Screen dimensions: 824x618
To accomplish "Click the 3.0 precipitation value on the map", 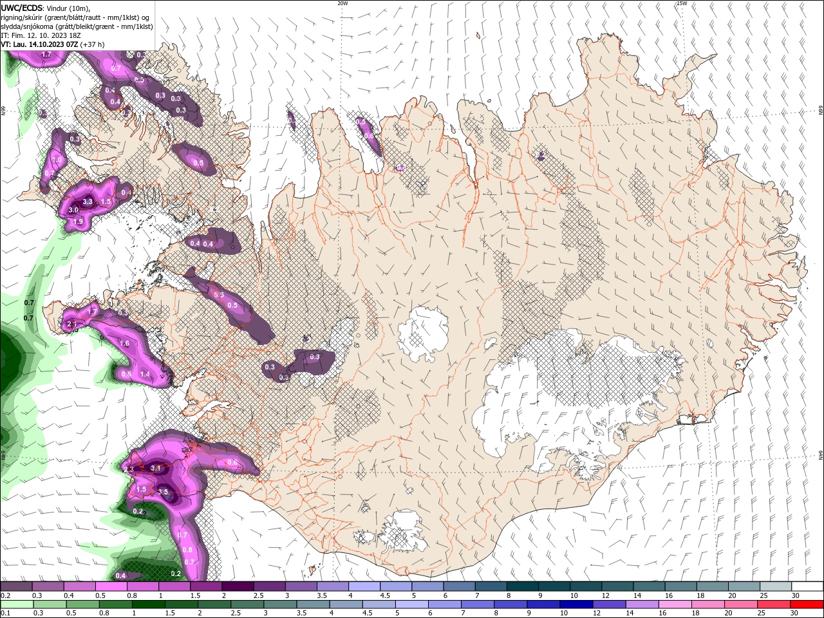I will [x=73, y=210].
